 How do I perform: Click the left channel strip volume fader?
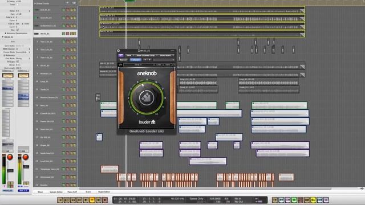(10, 171)
